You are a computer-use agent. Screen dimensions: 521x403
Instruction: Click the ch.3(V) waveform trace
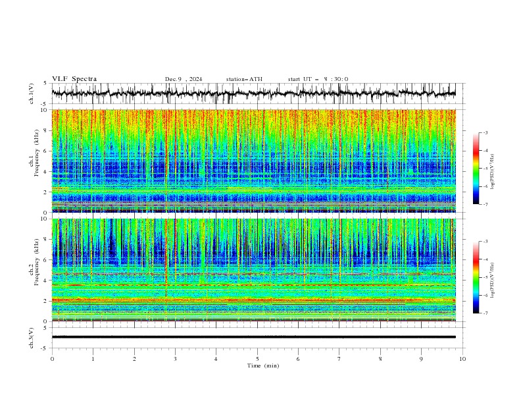[x=253, y=337]
